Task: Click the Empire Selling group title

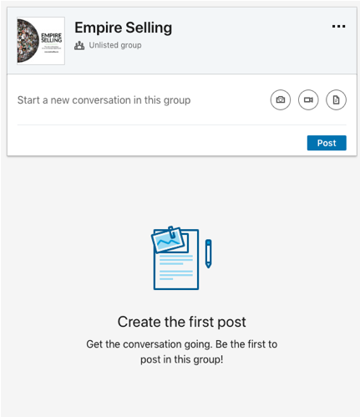Action: pos(124,28)
